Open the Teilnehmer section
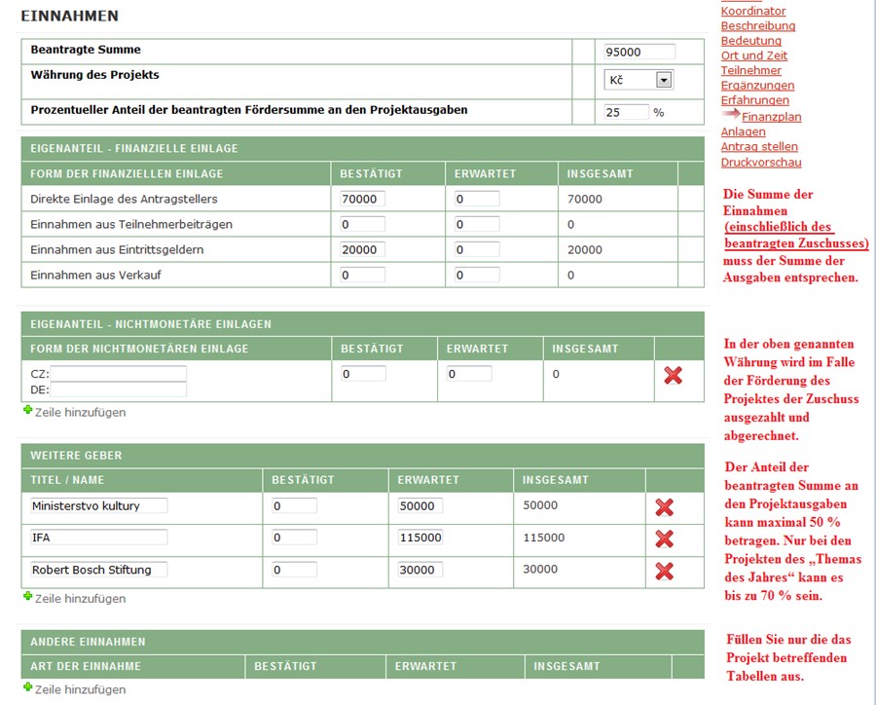The width and height of the screenshot is (876, 705). (750, 70)
